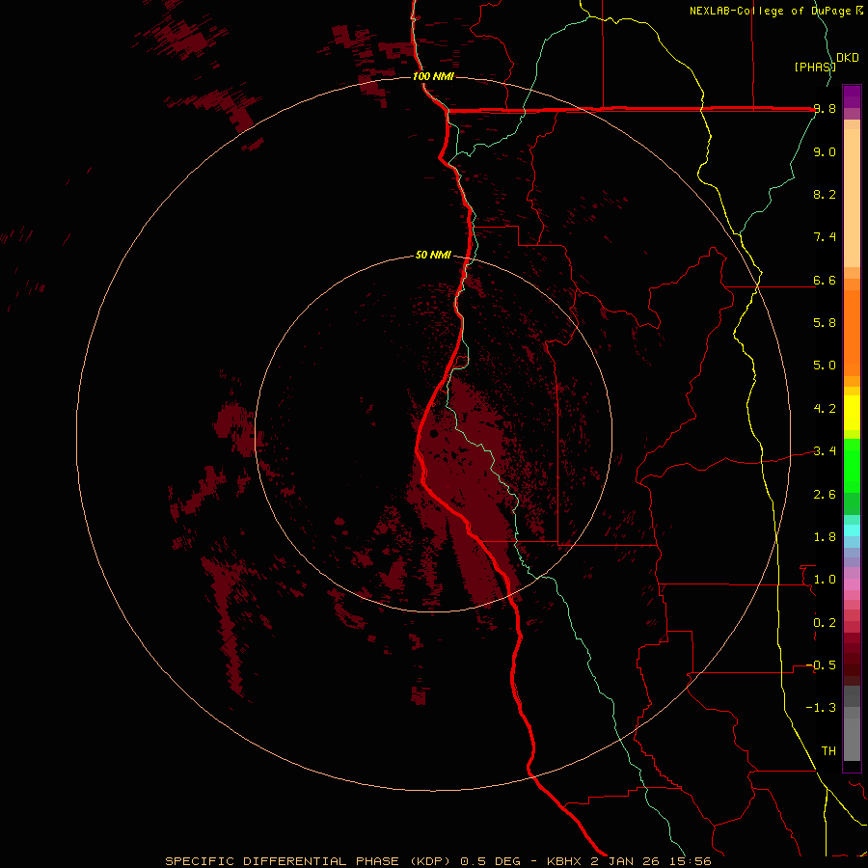868x868 pixels.
Task: Click the "NEXLAB-College of DuPage" credit text
Action: [x=770, y=11]
